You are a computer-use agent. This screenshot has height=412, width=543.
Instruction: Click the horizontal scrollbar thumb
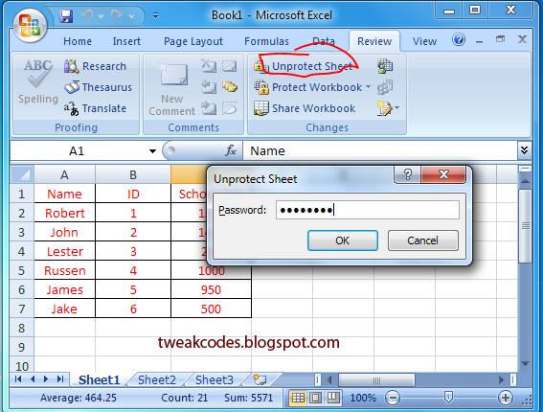click(376, 380)
